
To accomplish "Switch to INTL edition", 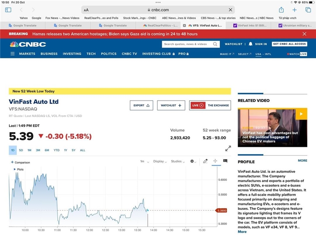I will 268,54.
